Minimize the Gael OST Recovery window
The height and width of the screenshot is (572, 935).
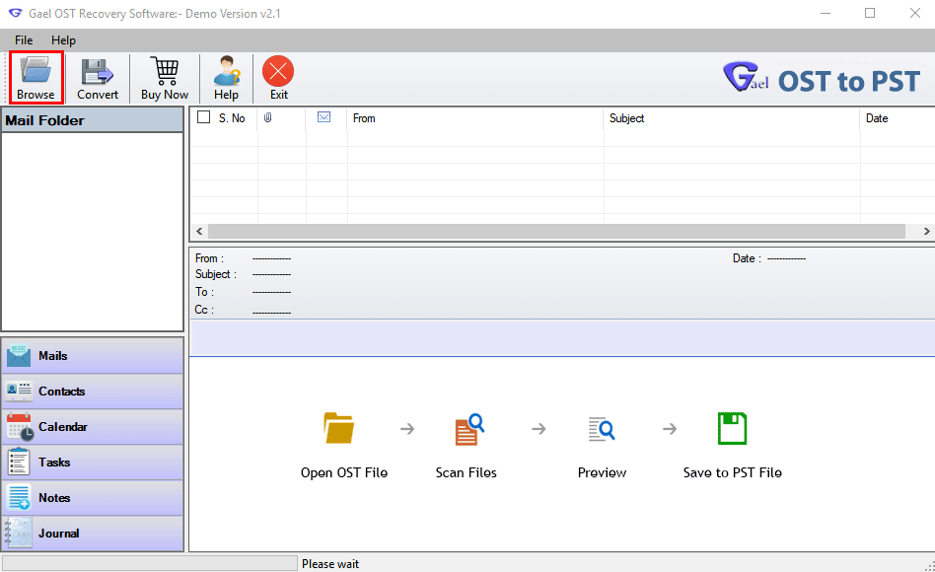tap(826, 13)
